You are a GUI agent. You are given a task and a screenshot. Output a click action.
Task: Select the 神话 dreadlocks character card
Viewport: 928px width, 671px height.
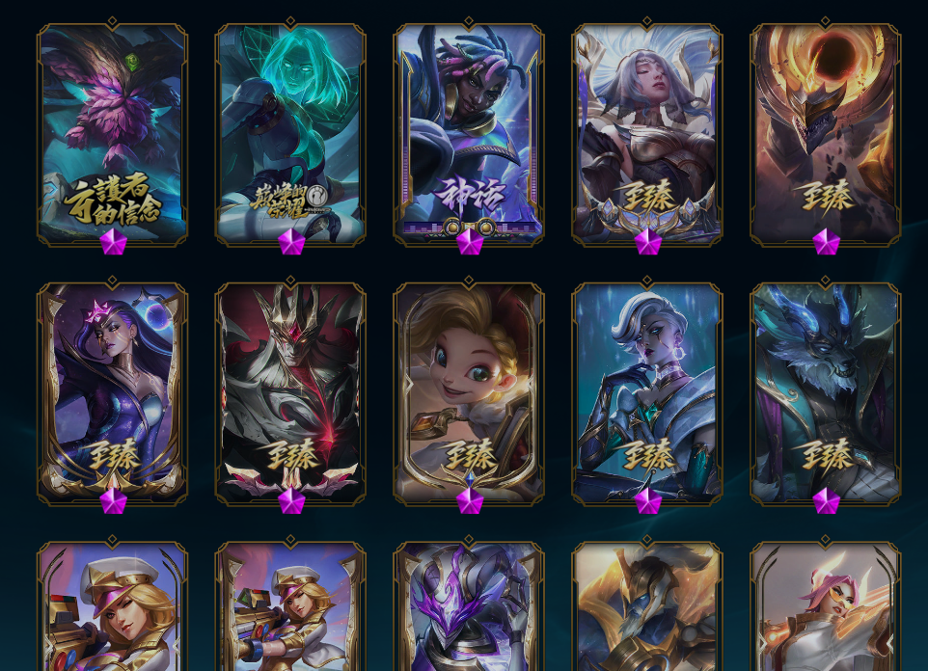coord(469,133)
